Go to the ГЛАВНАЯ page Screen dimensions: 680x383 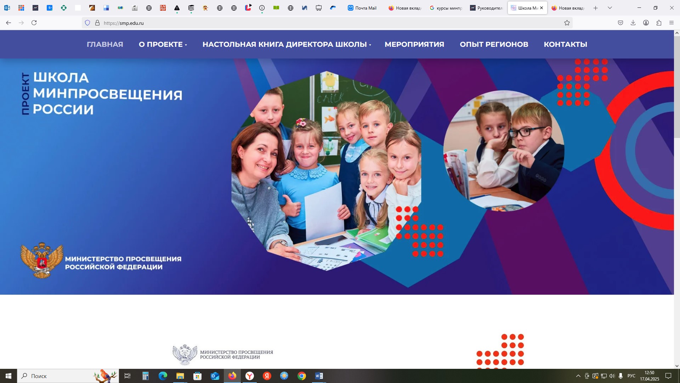[105, 44]
